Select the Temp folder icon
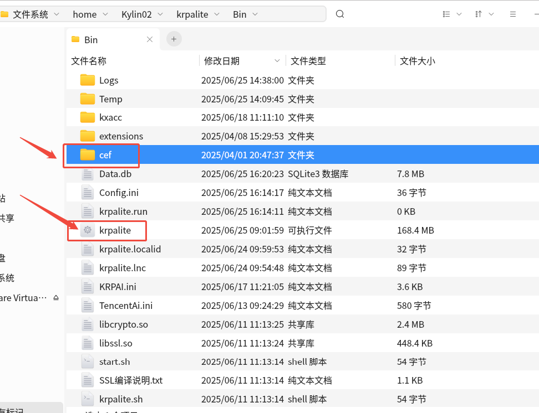The width and height of the screenshot is (539, 413). tap(87, 99)
